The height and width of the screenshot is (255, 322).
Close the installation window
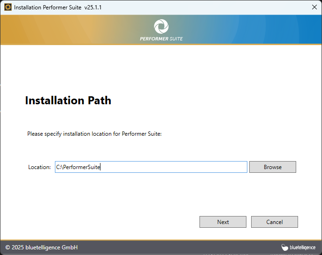click(314, 8)
